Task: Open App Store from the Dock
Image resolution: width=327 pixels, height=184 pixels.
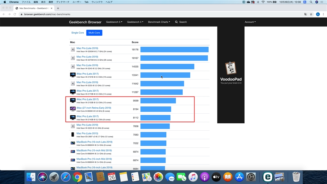Action: (239, 177)
